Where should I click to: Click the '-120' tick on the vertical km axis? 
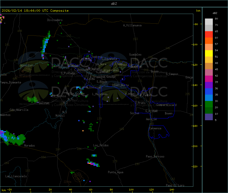[x=195, y=65]
